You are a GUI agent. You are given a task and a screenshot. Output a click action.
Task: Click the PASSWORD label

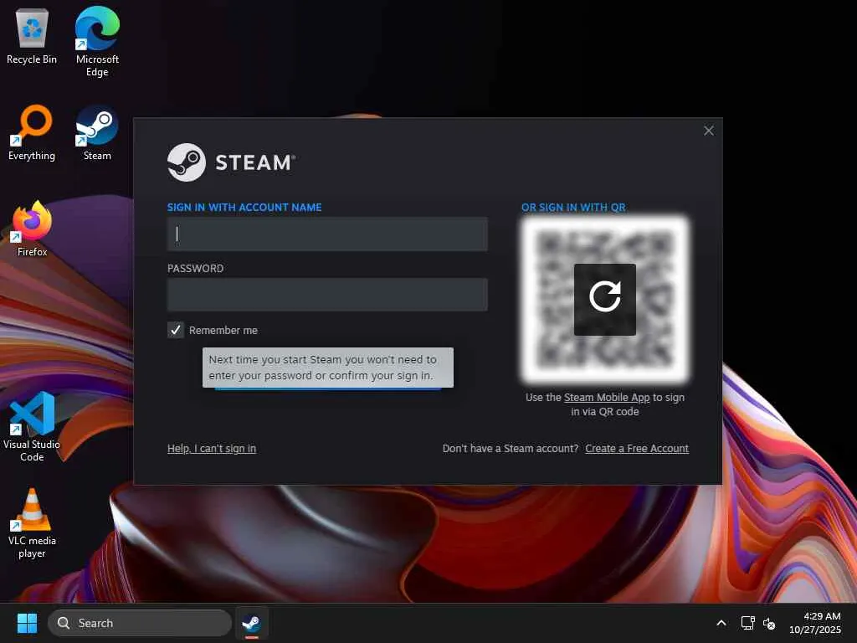coord(195,269)
